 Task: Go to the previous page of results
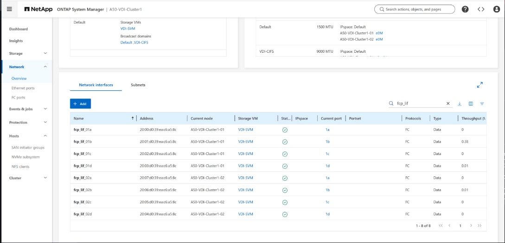coord(449,226)
